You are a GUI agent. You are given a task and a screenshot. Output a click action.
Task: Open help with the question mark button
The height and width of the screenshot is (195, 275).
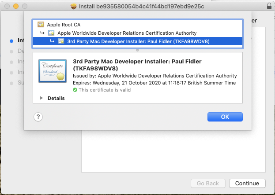pos(38,117)
